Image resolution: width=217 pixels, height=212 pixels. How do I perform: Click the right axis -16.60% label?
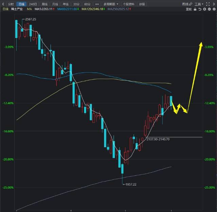[210, 131]
